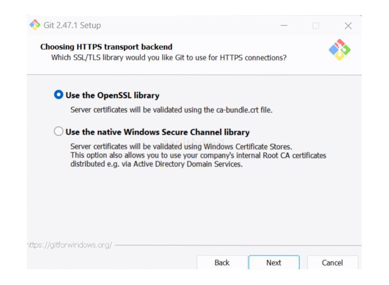Go Back to the previous setup page
The width and height of the screenshot is (389, 285).
(222, 263)
